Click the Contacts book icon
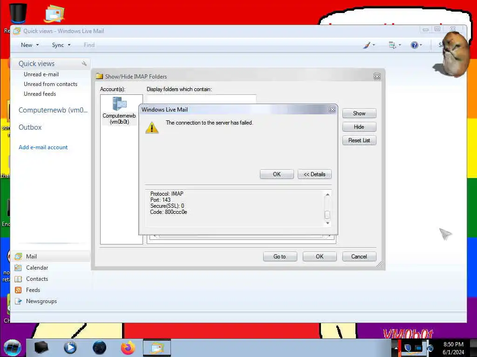The width and height of the screenshot is (477, 357). pyautogui.click(x=18, y=279)
